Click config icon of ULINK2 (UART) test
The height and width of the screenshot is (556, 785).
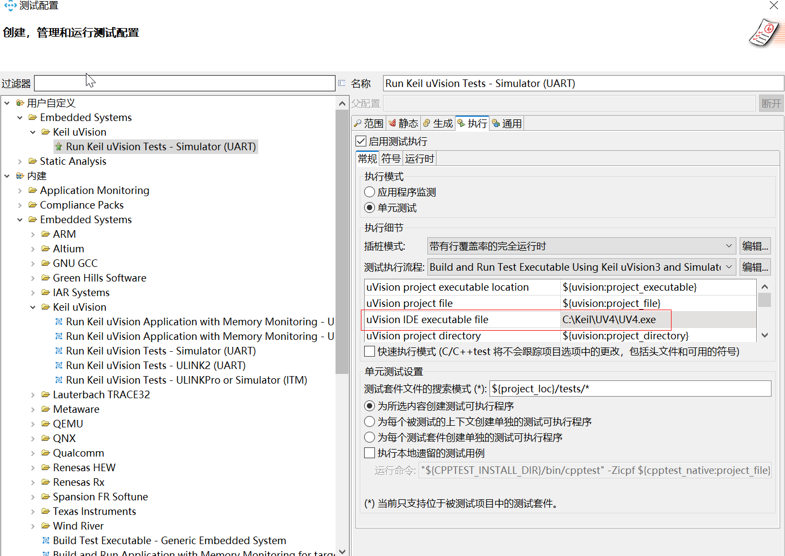tap(59, 365)
